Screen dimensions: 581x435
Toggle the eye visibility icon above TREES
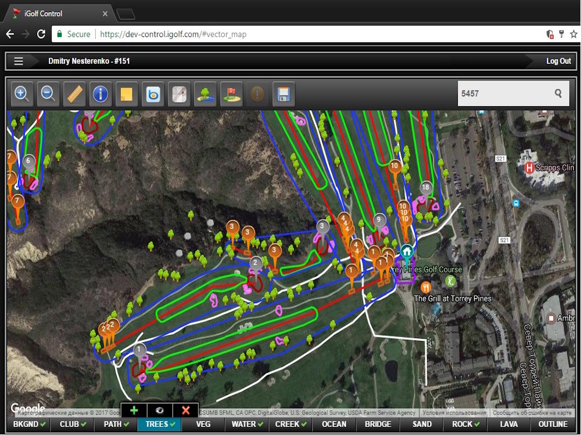160,410
